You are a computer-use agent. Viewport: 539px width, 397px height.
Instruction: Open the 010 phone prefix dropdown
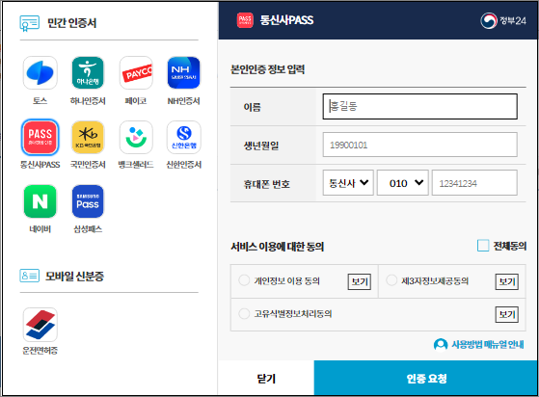(402, 183)
